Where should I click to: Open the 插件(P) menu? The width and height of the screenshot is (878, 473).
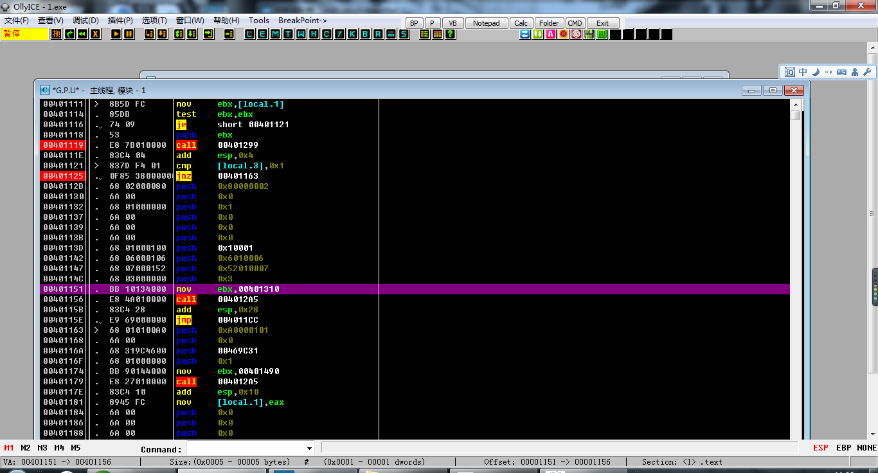point(120,21)
